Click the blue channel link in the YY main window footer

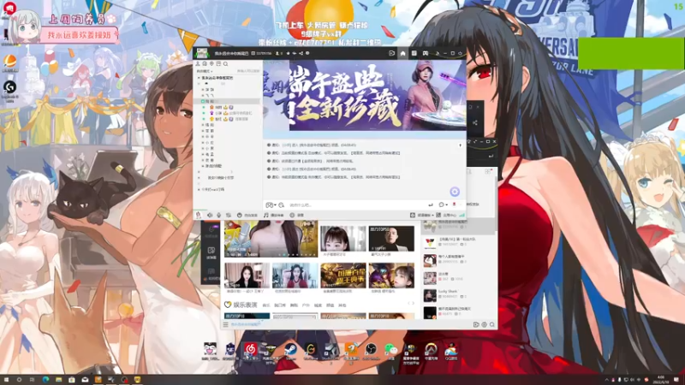[x=246, y=325]
